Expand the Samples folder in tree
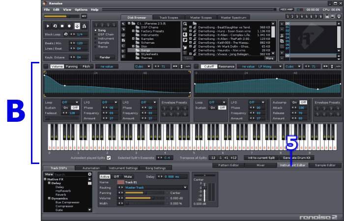This screenshot has width=344, height=221. tap(133, 39)
